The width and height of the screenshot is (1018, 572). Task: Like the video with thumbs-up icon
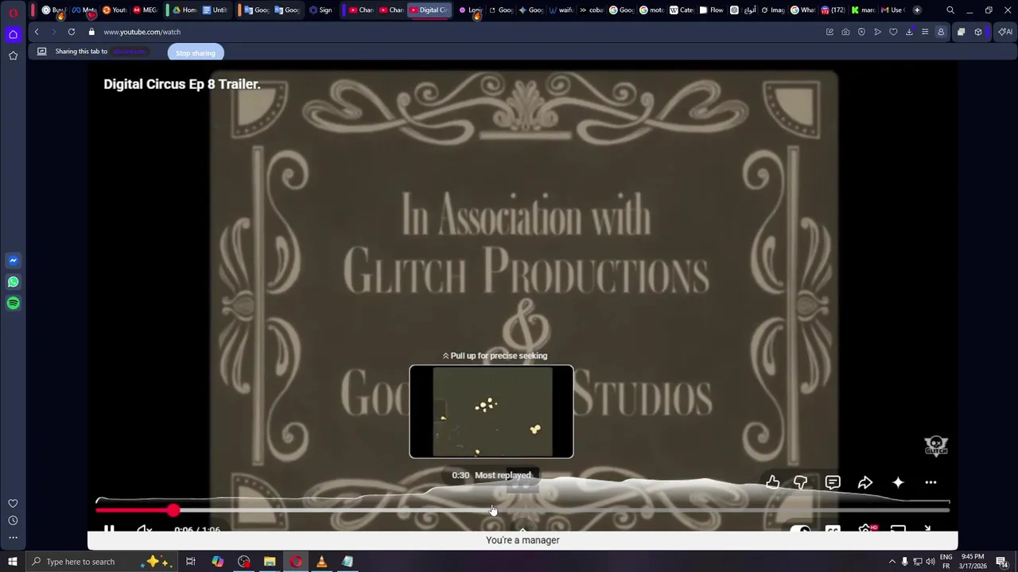point(773,482)
